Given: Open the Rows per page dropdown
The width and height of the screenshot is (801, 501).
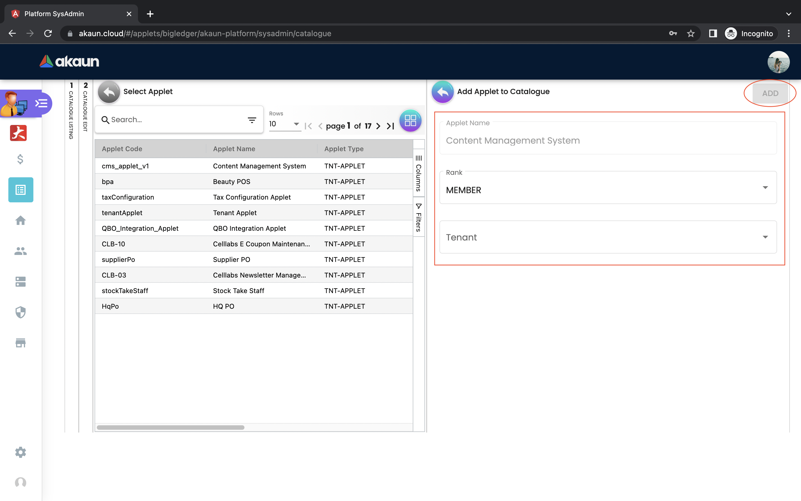Looking at the screenshot, I should pos(284,124).
